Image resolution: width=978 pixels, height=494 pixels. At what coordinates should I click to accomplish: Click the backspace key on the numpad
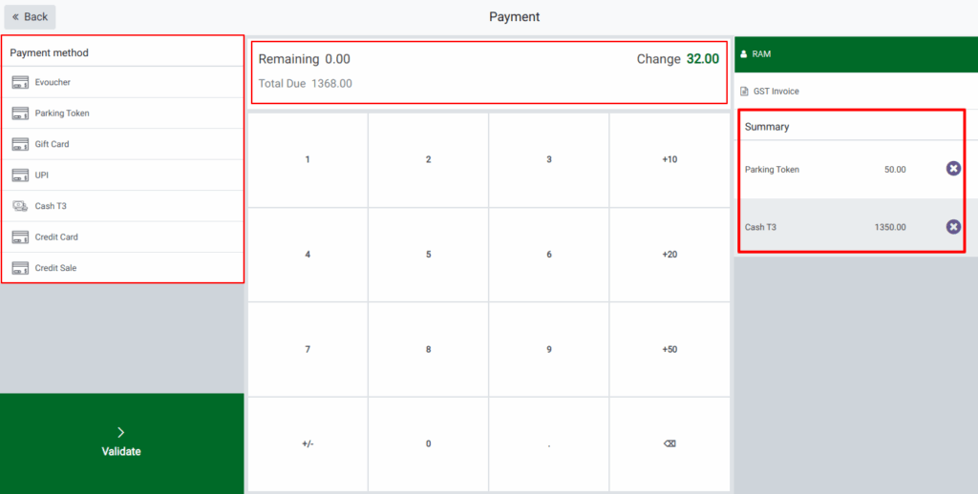coord(670,444)
